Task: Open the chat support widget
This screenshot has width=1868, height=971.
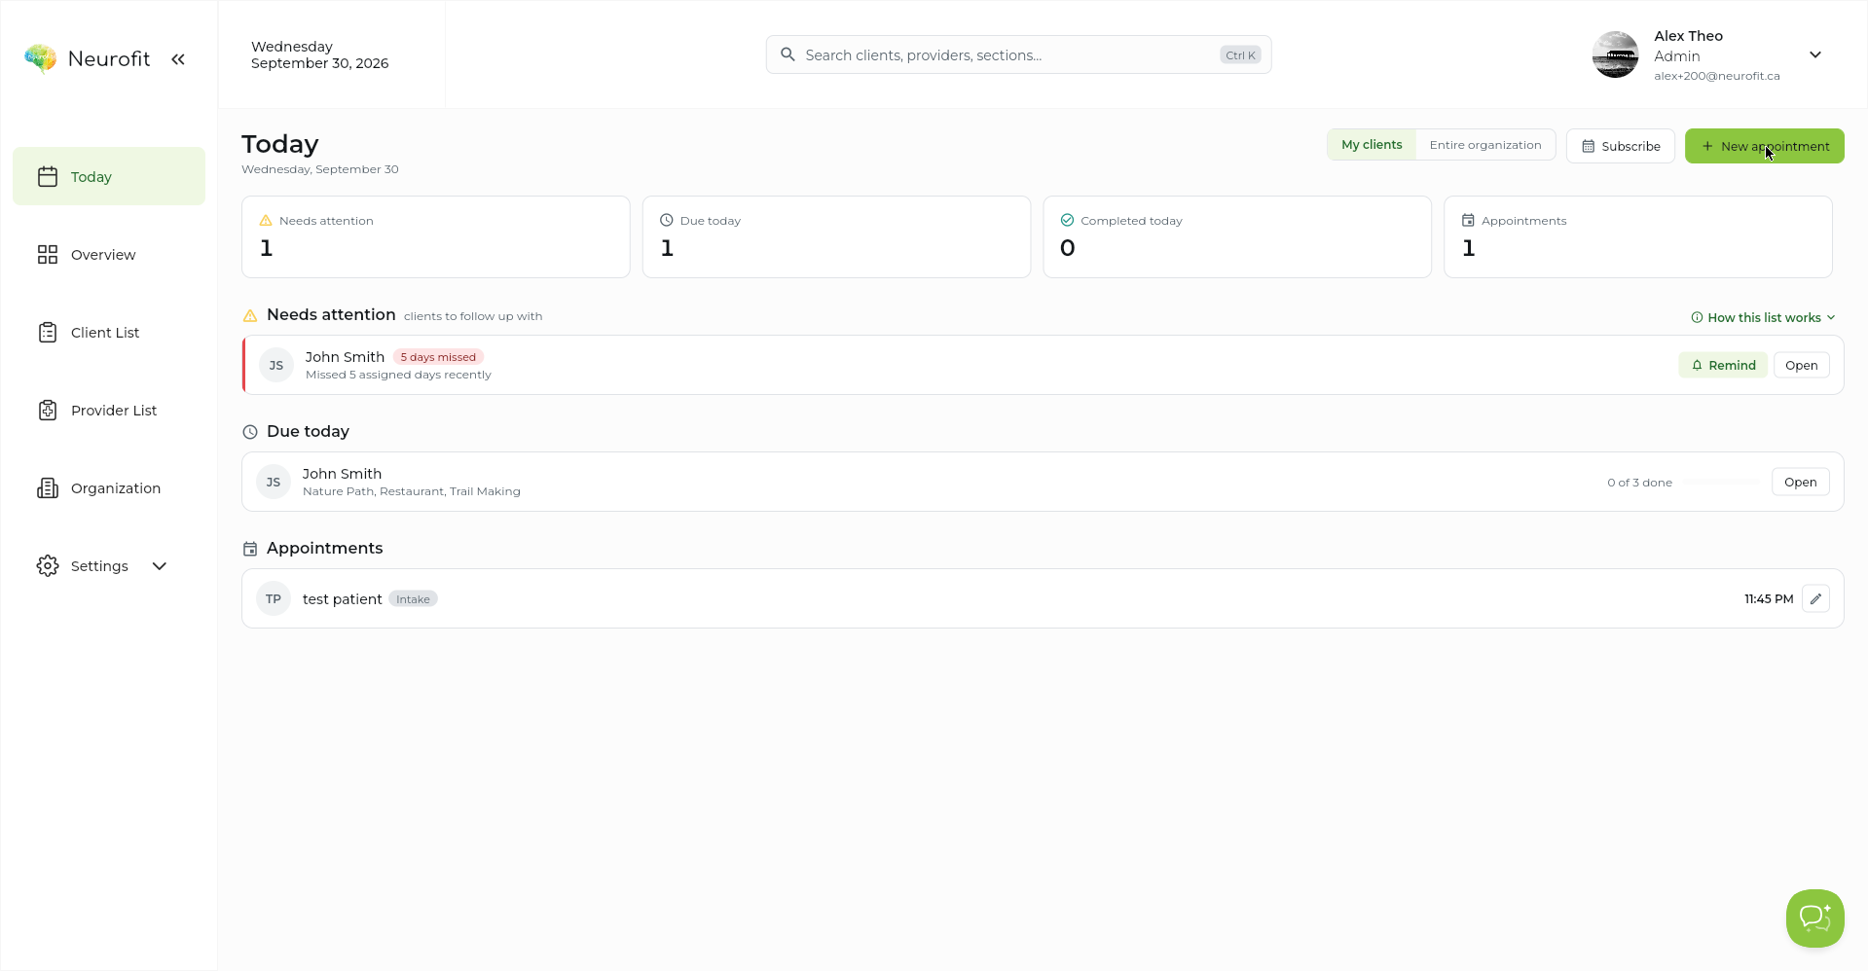Action: (1814, 917)
